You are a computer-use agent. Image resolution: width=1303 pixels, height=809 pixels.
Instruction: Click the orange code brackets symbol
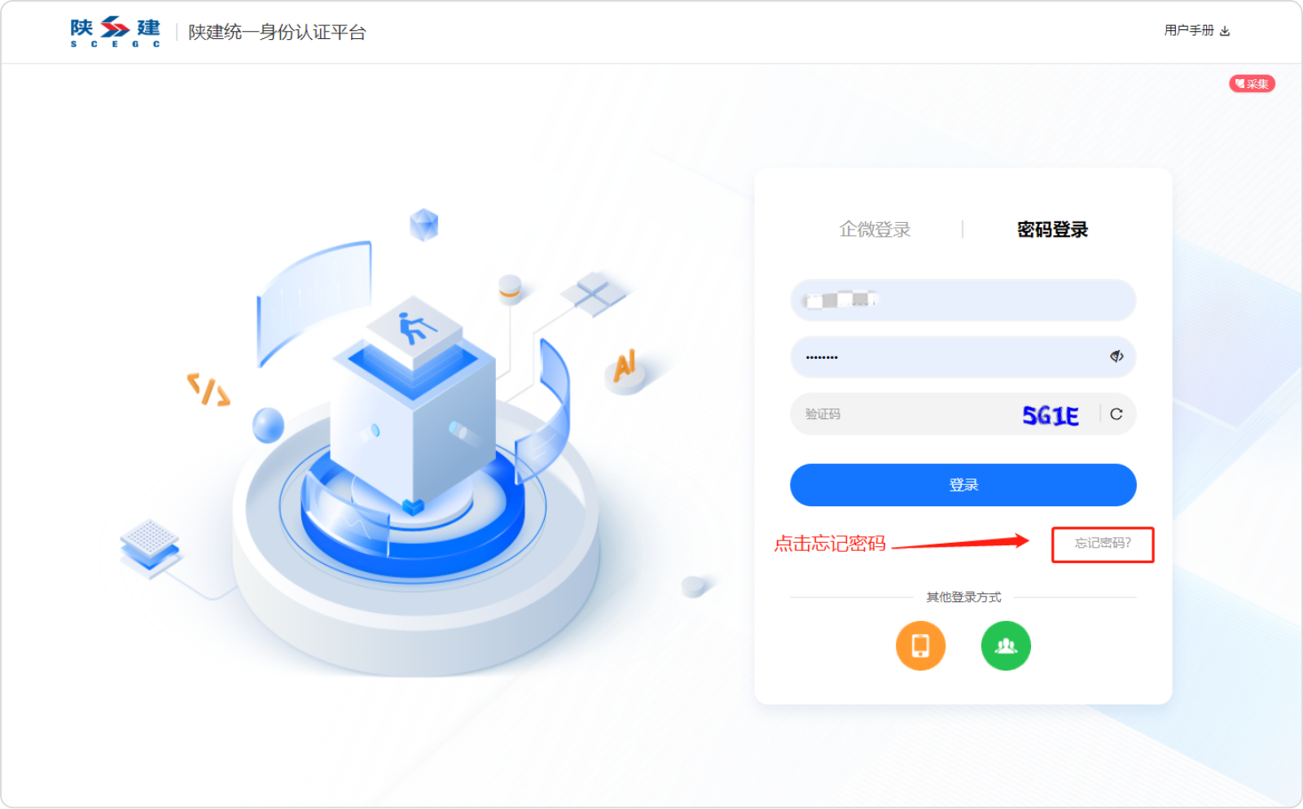pyautogui.click(x=208, y=390)
